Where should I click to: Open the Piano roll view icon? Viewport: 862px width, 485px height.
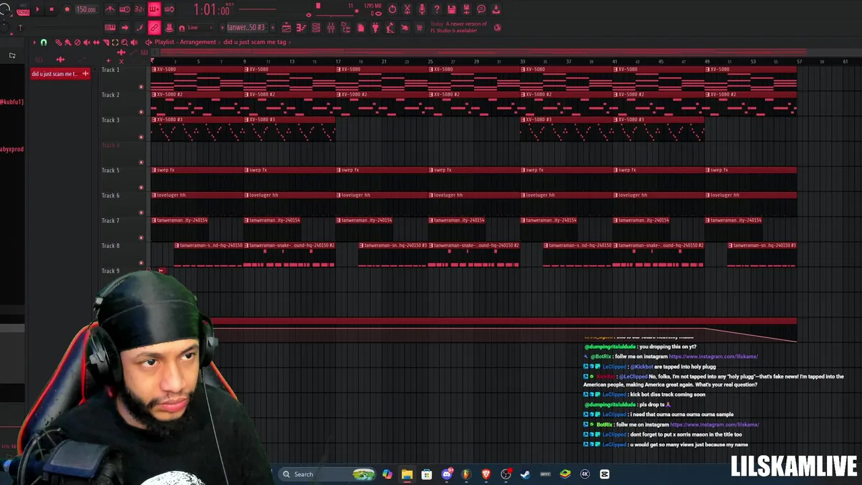click(x=301, y=28)
